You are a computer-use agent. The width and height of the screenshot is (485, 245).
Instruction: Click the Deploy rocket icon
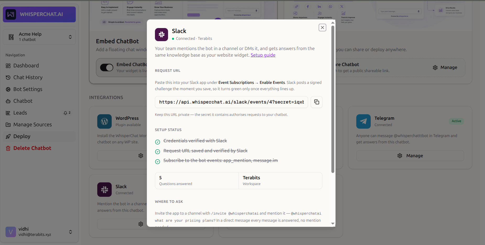(8, 137)
